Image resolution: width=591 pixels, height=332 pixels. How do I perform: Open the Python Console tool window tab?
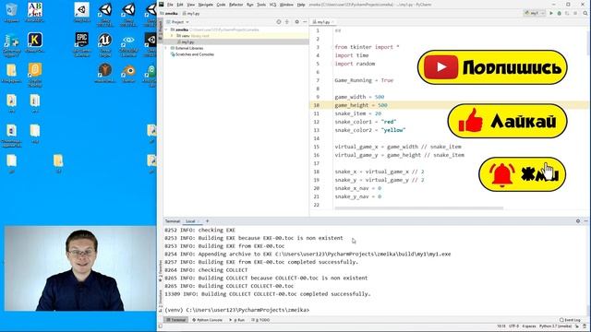coord(207,320)
